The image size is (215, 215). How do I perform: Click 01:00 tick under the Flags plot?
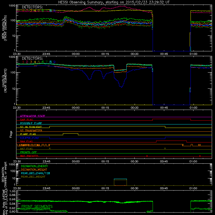[193, 162]
